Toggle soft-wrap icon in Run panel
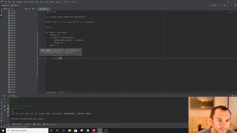237x133 pixels. point(8,105)
